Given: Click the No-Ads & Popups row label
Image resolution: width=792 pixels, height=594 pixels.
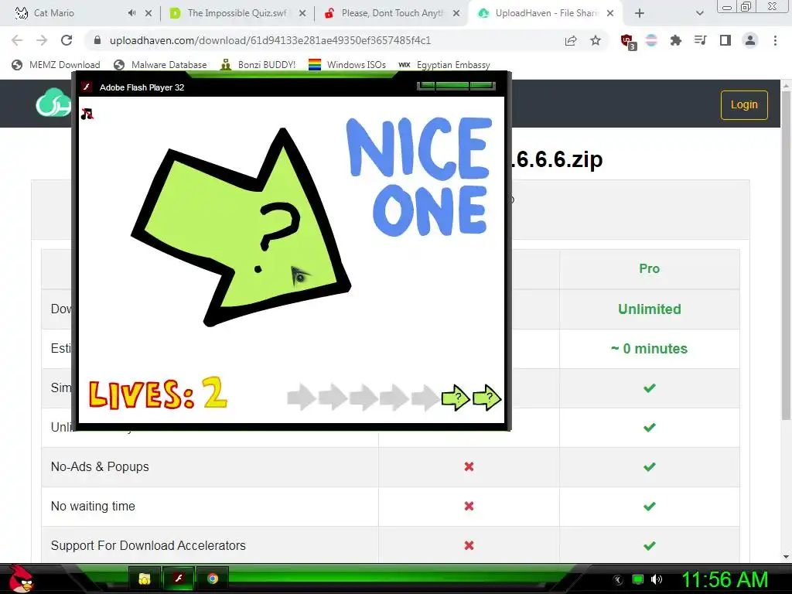Looking at the screenshot, I should click(x=100, y=466).
